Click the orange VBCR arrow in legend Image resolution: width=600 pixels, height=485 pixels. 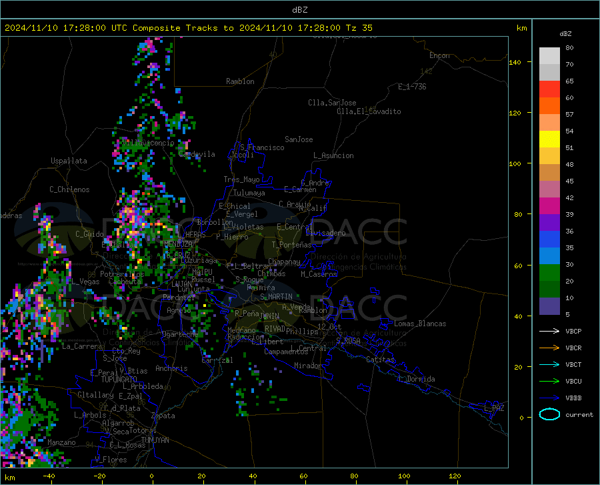click(x=549, y=348)
